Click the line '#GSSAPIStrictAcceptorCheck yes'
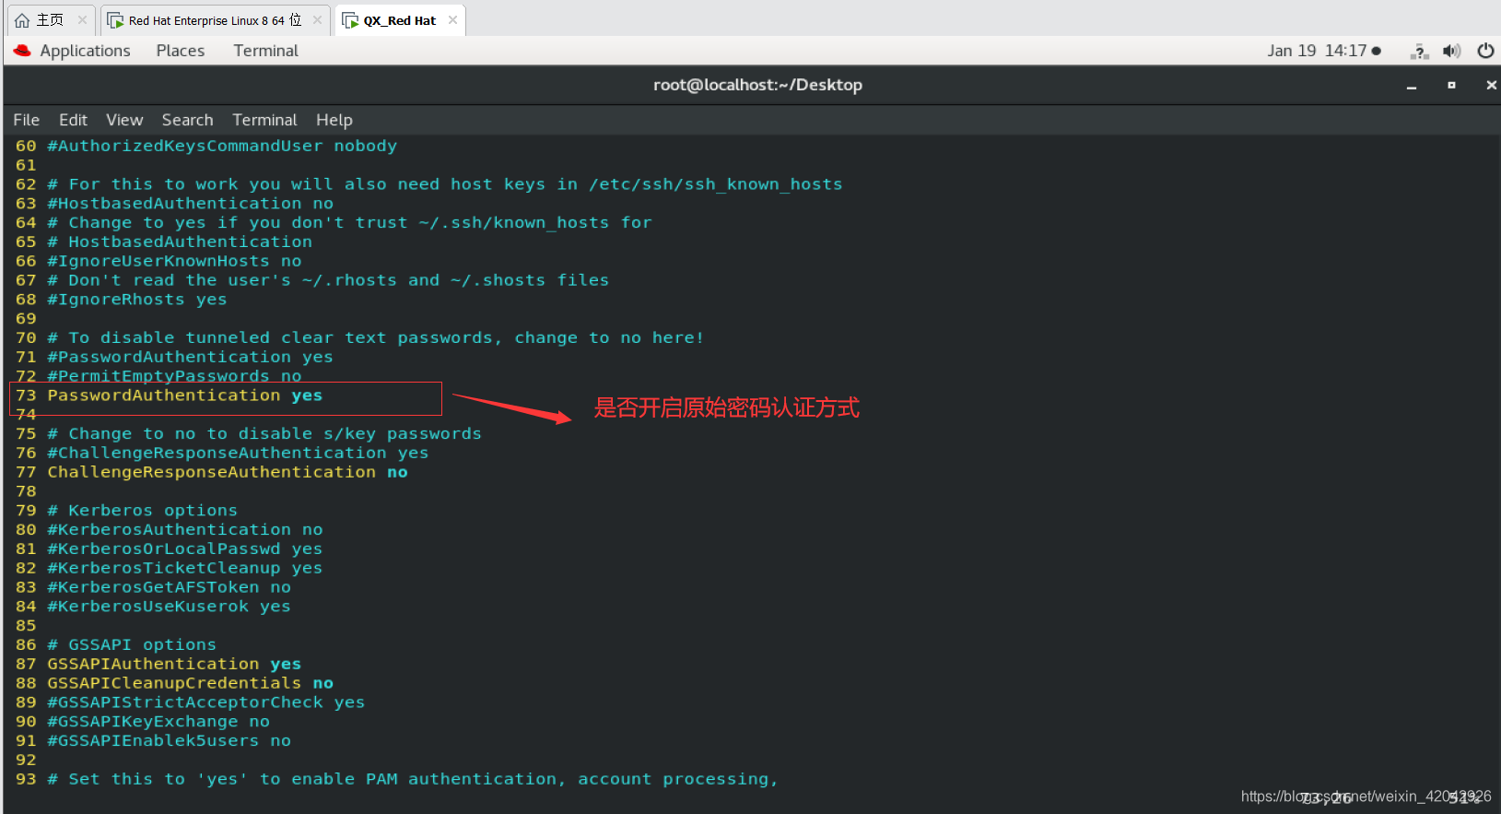This screenshot has height=814, width=1501. coord(206,702)
